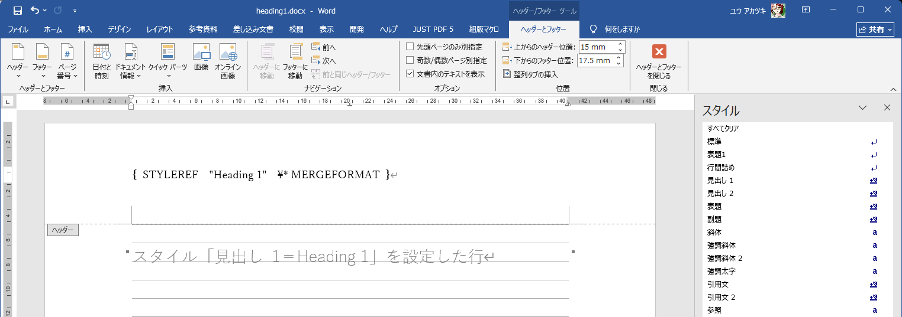Click the 見出し 1 heading line in body
Viewport: 902px width, 317px height.
tap(313, 257)
